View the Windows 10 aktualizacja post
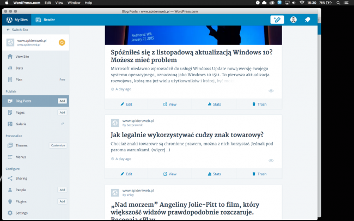The image size is (354, 221). tap(170, 104)
